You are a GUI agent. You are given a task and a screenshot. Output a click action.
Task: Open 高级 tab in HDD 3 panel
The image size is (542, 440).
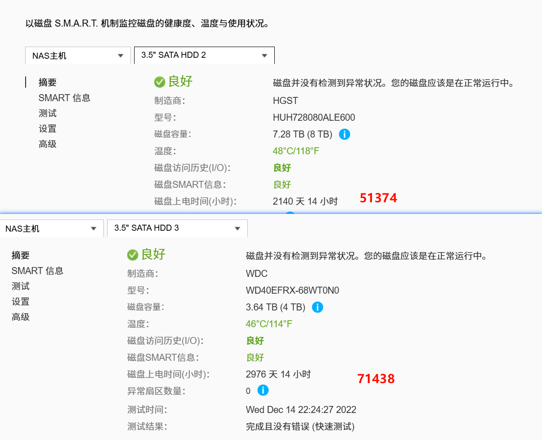[20, 317]
